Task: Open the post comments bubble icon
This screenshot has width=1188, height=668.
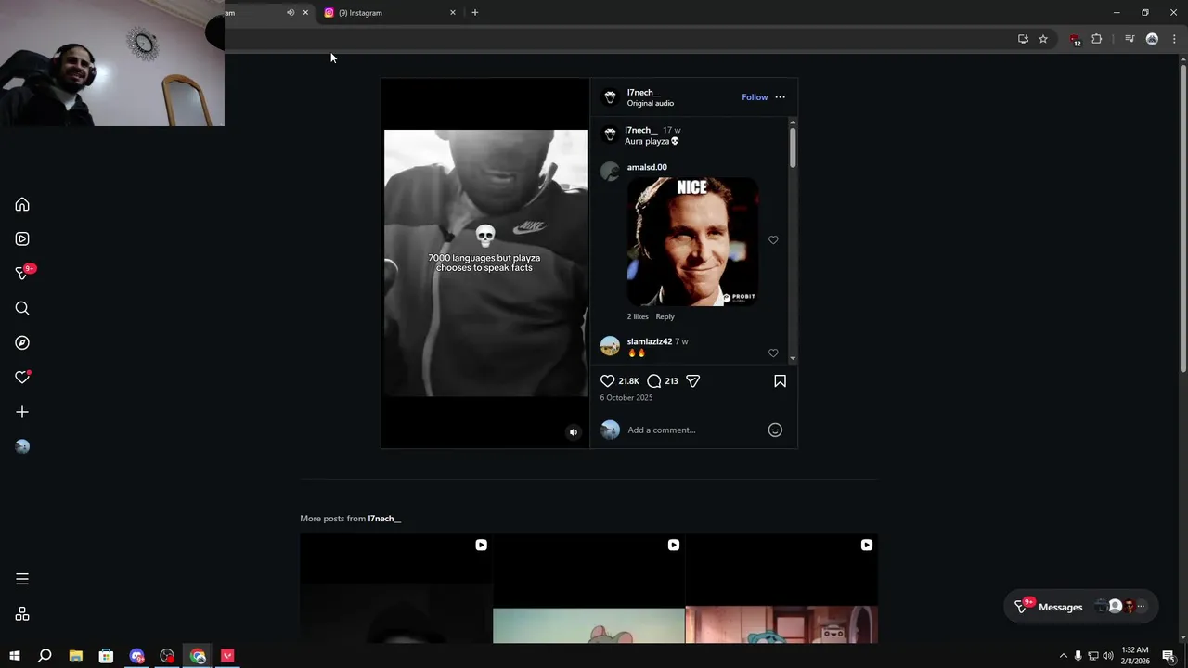Action: tap(654, 381)
